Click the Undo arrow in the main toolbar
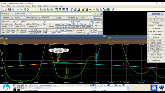The image size is (165, 93). pyautogui.click(x=32, y=10)
